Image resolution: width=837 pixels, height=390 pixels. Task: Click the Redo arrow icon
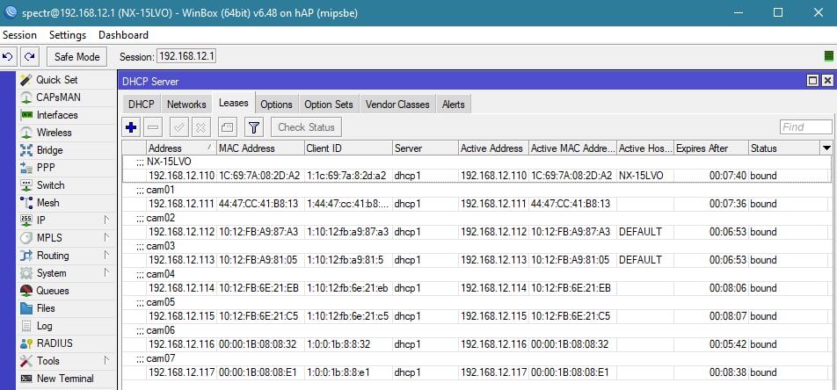pyautogui.click(x=29, y=56)
